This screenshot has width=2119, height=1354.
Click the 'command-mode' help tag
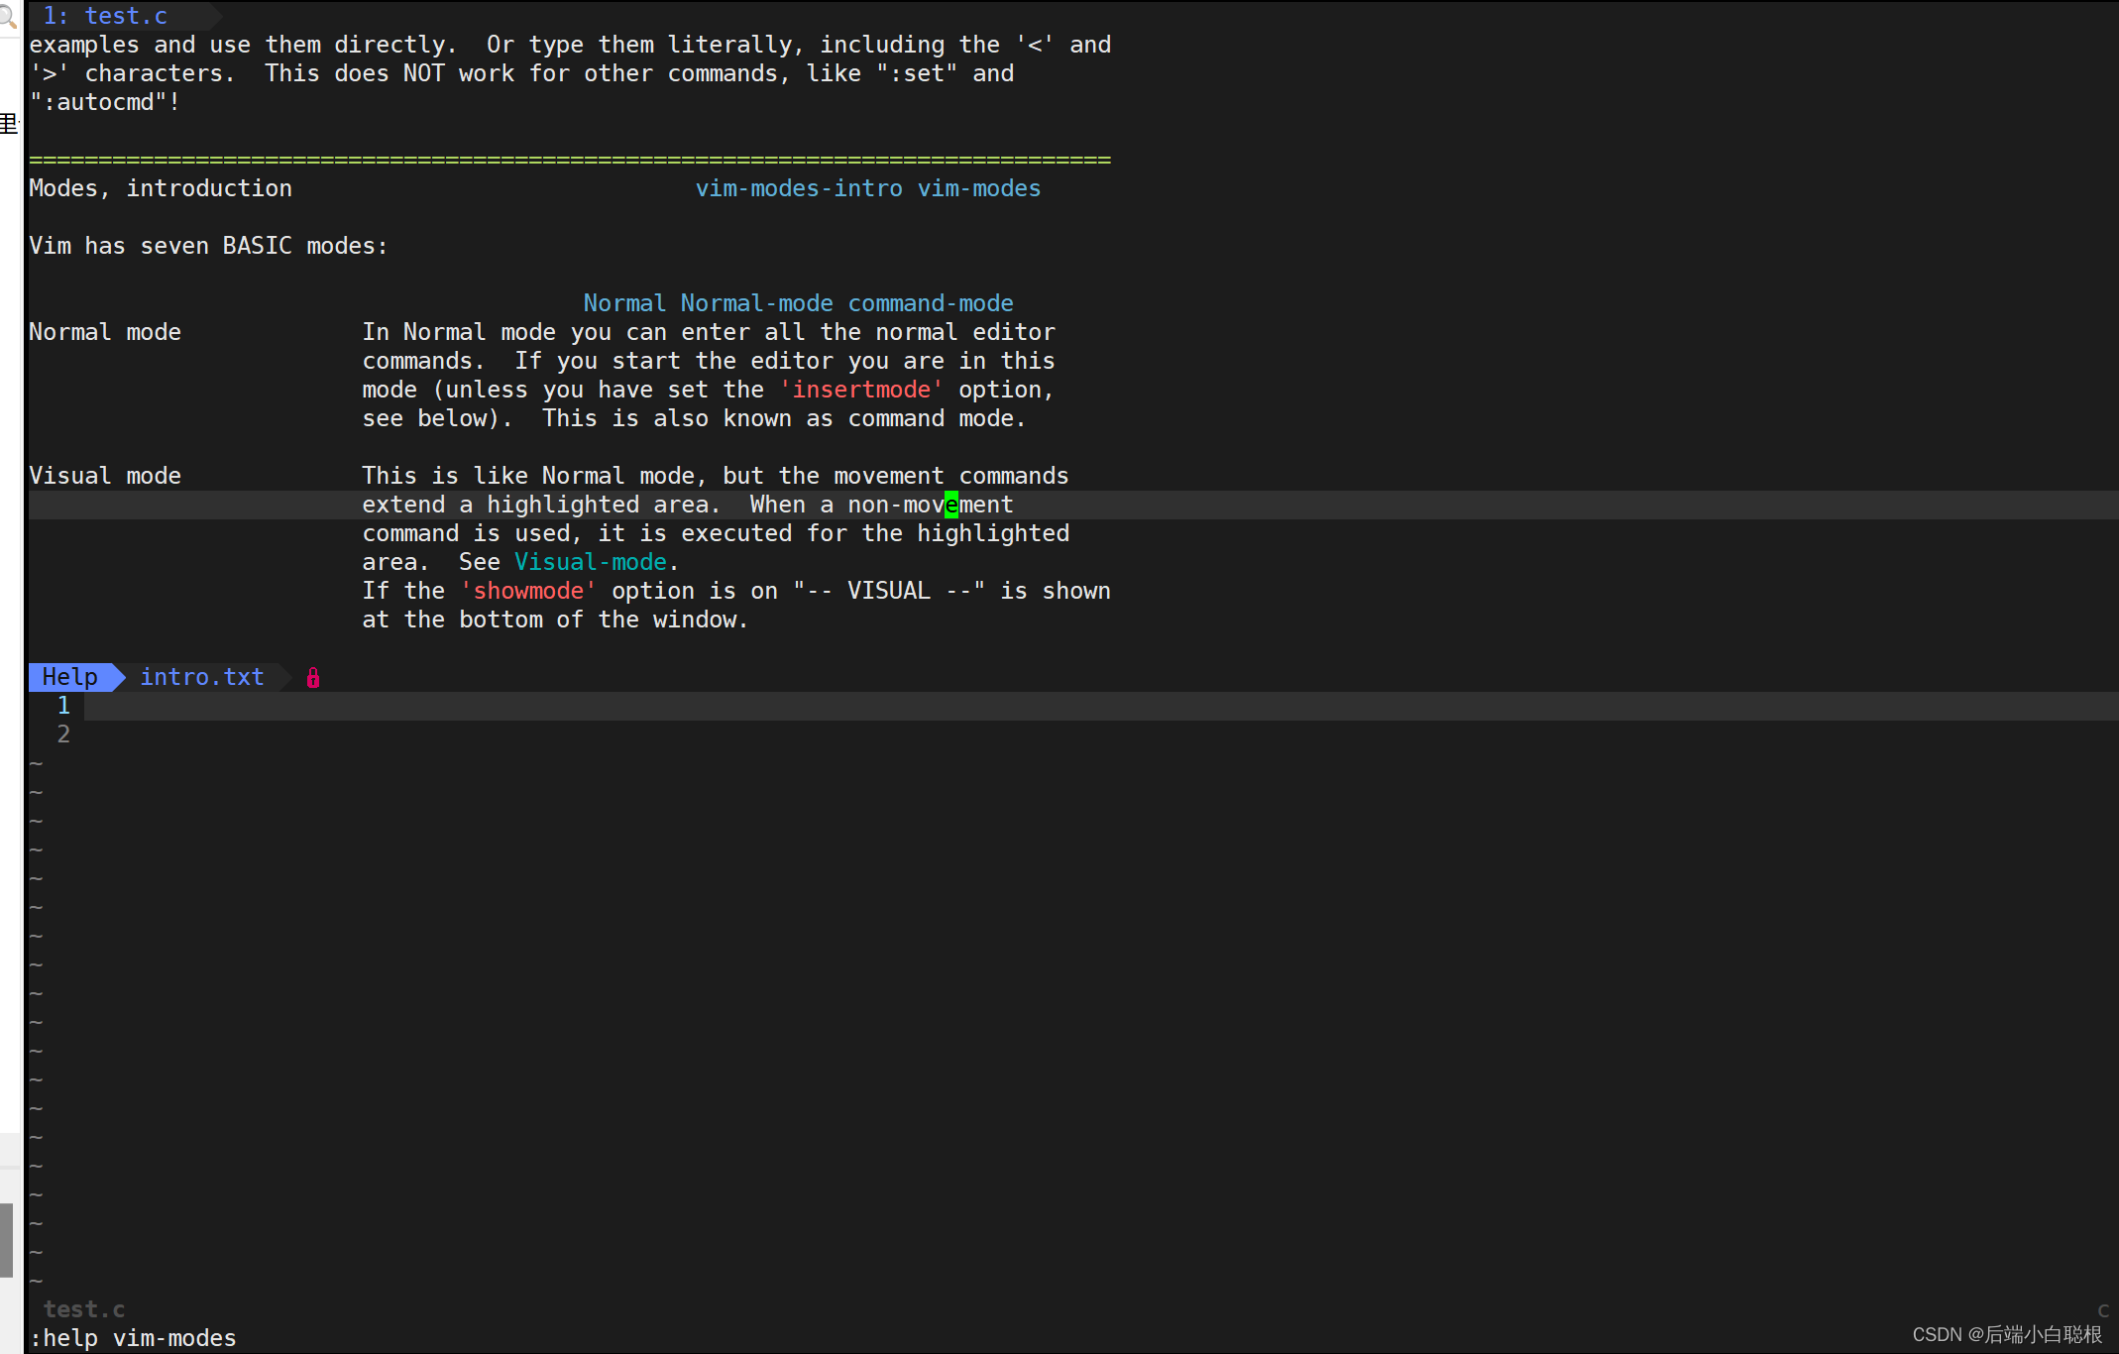pyautogui.click(x=931, y=303)
